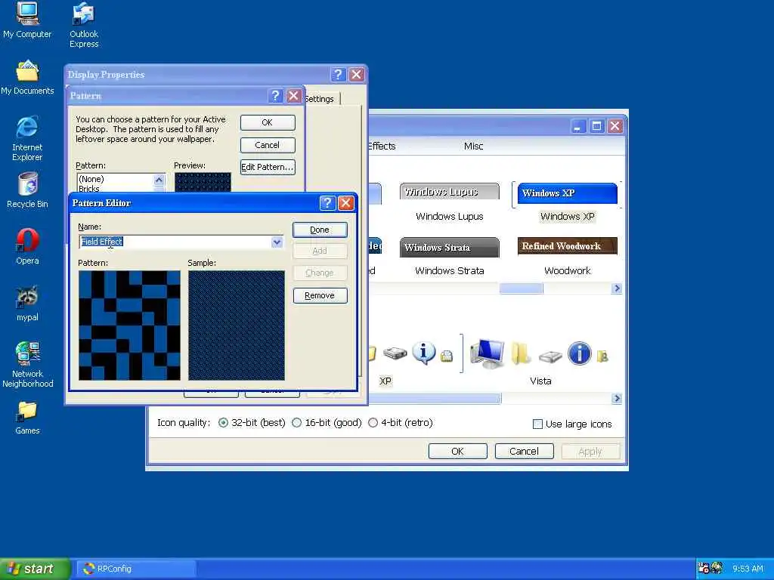Open the Outlook Express desktop icon
Screen dimensions: 774x580
(x=84, y=25)
